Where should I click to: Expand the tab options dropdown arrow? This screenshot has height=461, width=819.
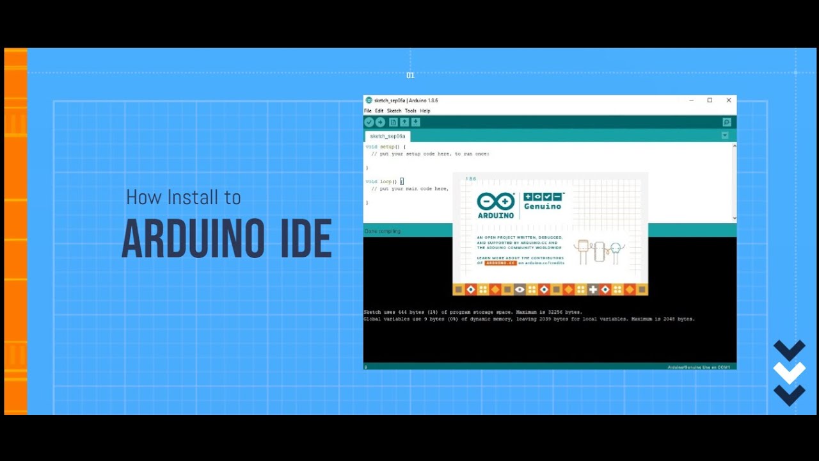click(725, 135)
